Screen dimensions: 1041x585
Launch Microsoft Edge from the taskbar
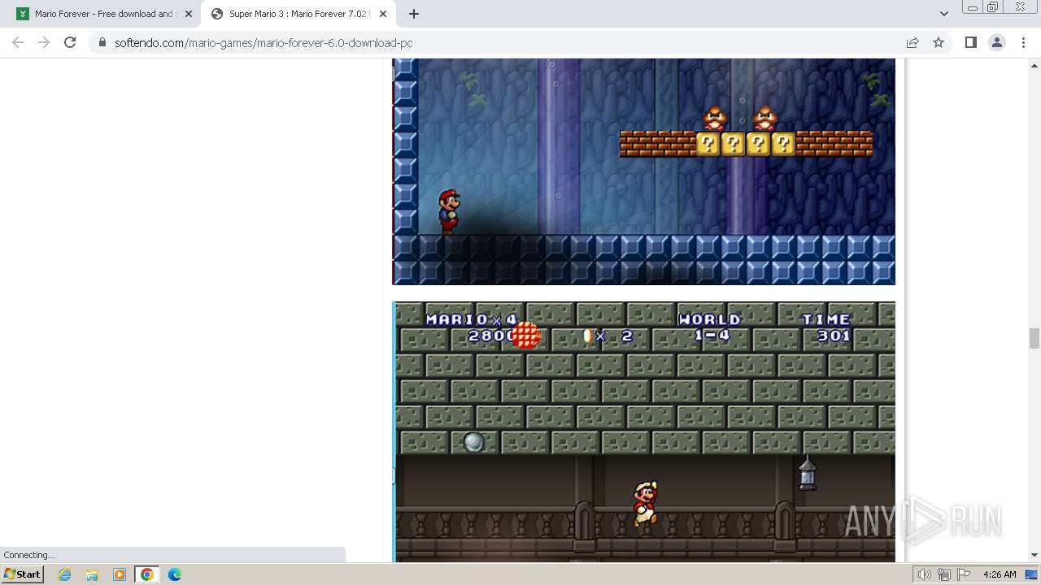coord(175,574)
